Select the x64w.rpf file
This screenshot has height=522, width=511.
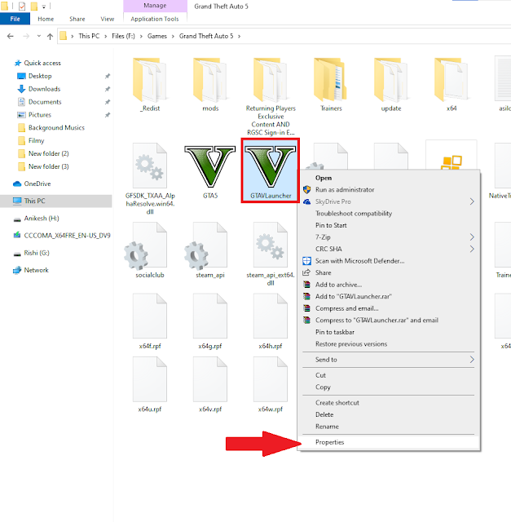coord(271,379)
